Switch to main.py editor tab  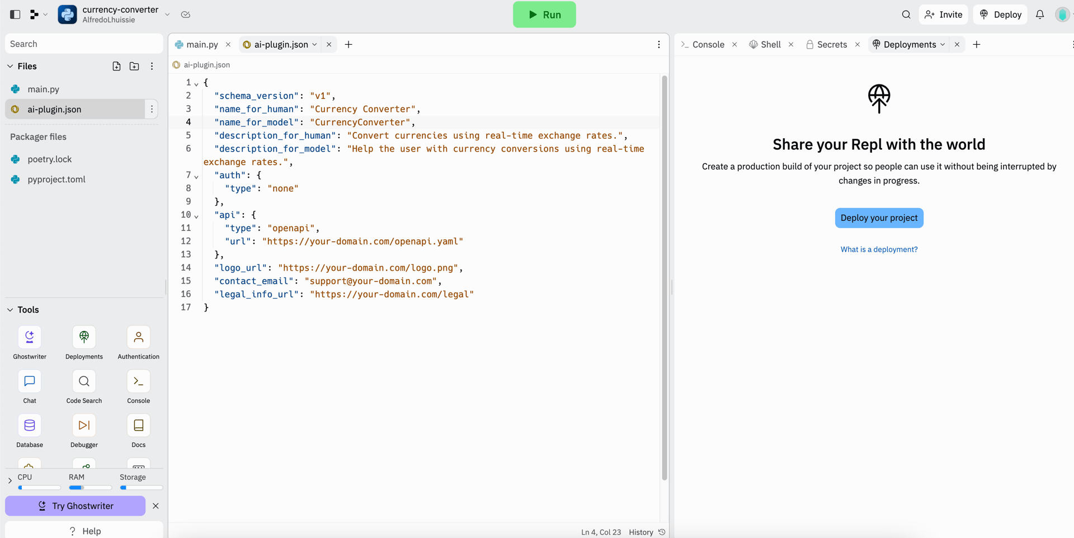pos(196,44)
